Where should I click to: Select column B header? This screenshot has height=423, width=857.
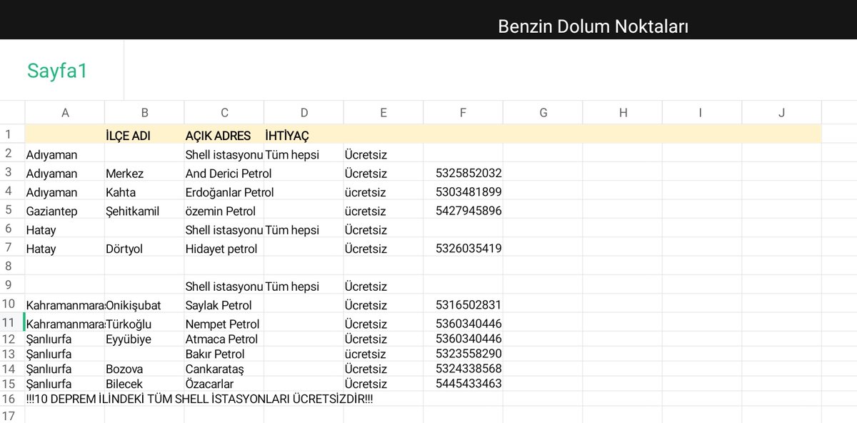coord(144,112)
